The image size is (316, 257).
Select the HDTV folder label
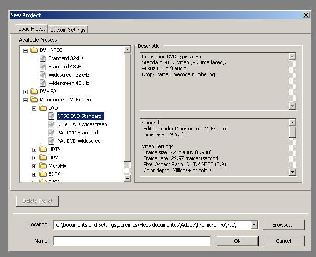pyautogui.click(x=54, y=149)
